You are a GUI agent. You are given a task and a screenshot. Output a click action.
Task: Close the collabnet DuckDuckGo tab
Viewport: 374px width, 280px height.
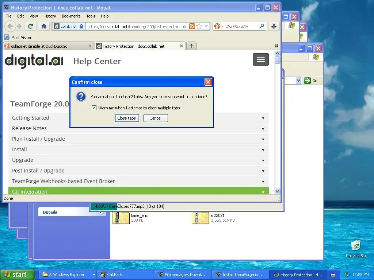pos(90,46)
